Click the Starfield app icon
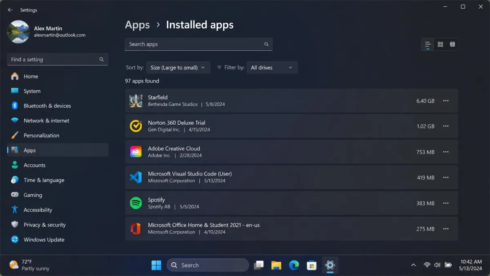 click(136, 101)
